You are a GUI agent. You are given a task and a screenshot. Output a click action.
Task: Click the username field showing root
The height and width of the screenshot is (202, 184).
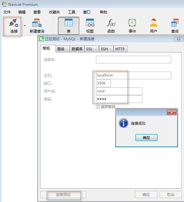[119, 91]
